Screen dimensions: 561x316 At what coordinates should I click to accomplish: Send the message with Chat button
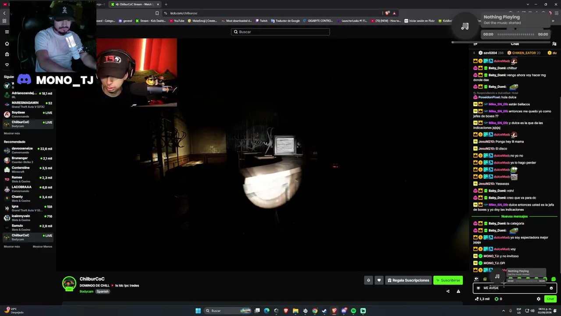(550, 299)
